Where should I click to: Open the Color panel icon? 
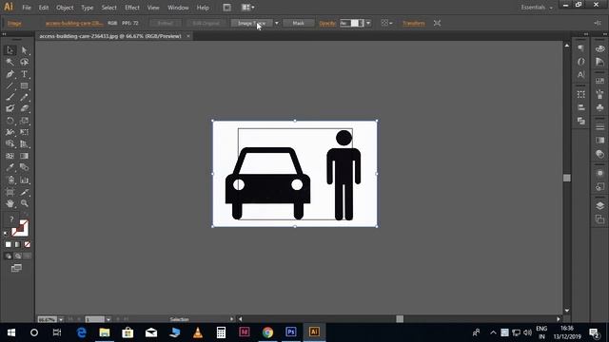(x=600, y=49)
